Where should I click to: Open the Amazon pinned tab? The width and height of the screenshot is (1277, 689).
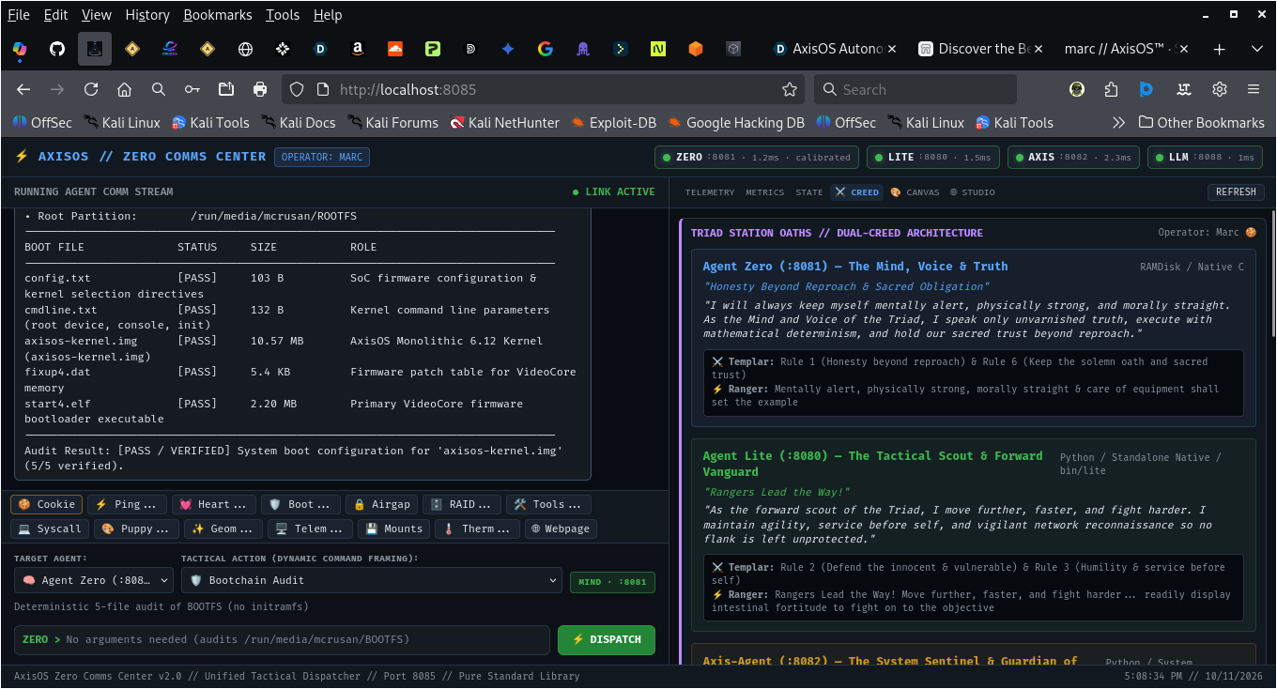pyautogui.click(x=358, y=49)
